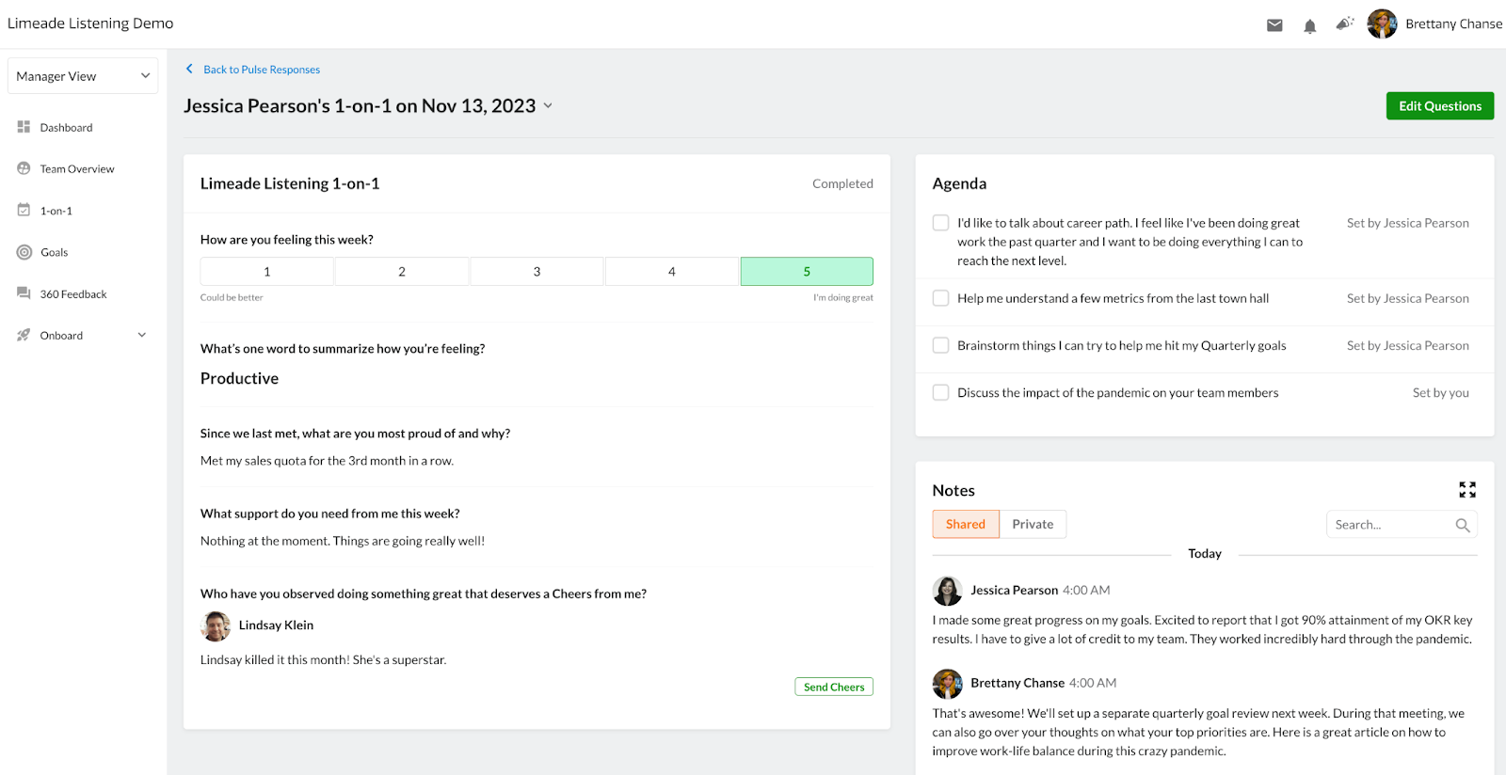Check the career path agenda item
This screenshot has width=1506, height=775.
(940, 223)
